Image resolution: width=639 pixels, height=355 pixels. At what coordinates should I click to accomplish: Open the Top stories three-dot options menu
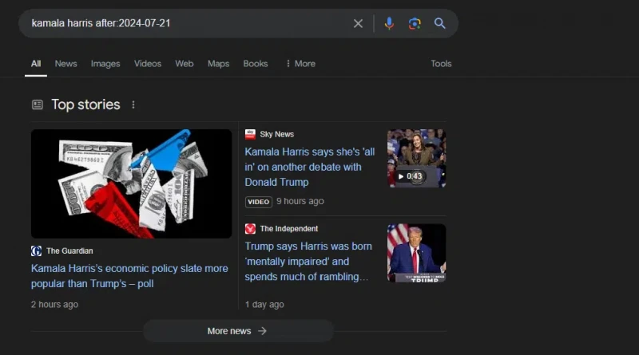pos(133,105)
